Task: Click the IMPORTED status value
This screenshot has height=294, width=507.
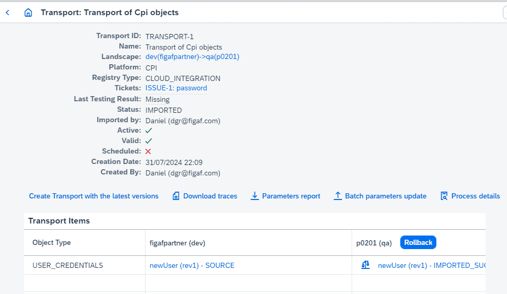Action: coord(164,110)
